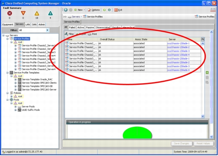The image size is (218, 156).
Task: Click the UUID Suffix Pools icon
Action: point(19,110)
